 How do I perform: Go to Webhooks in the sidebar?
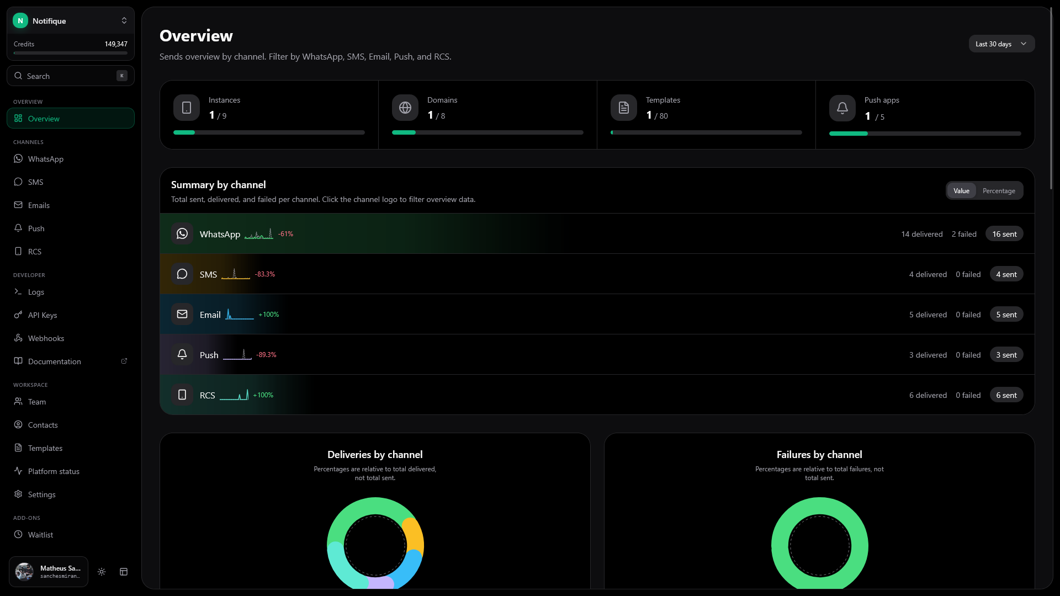46,338
